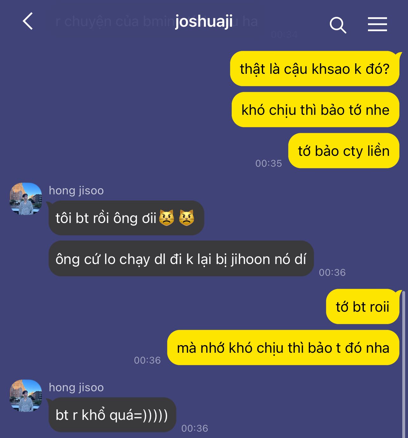
Task: Tap the 00:35 timestamp label
Action: coord(269,163)
